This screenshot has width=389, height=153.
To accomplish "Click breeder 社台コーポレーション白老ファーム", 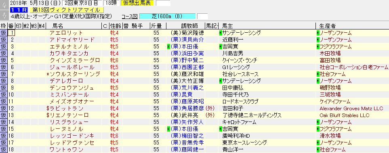I will pos(354,67).
